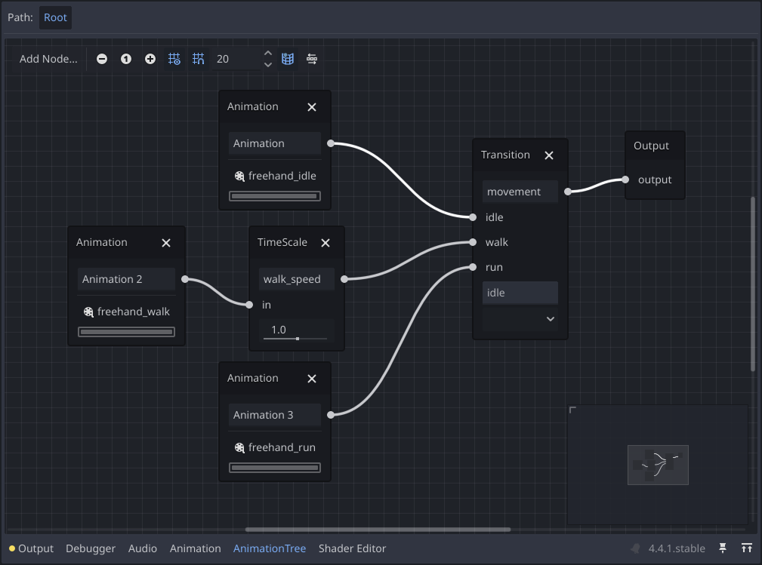The width and height of the screenshot is (762, 565).
Task: Click the movement name field
Action: pos(520,192)
